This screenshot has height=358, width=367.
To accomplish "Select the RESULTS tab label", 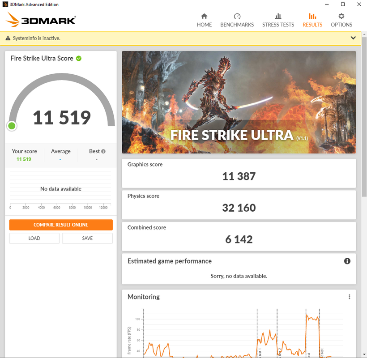I will tap(312, 25).
